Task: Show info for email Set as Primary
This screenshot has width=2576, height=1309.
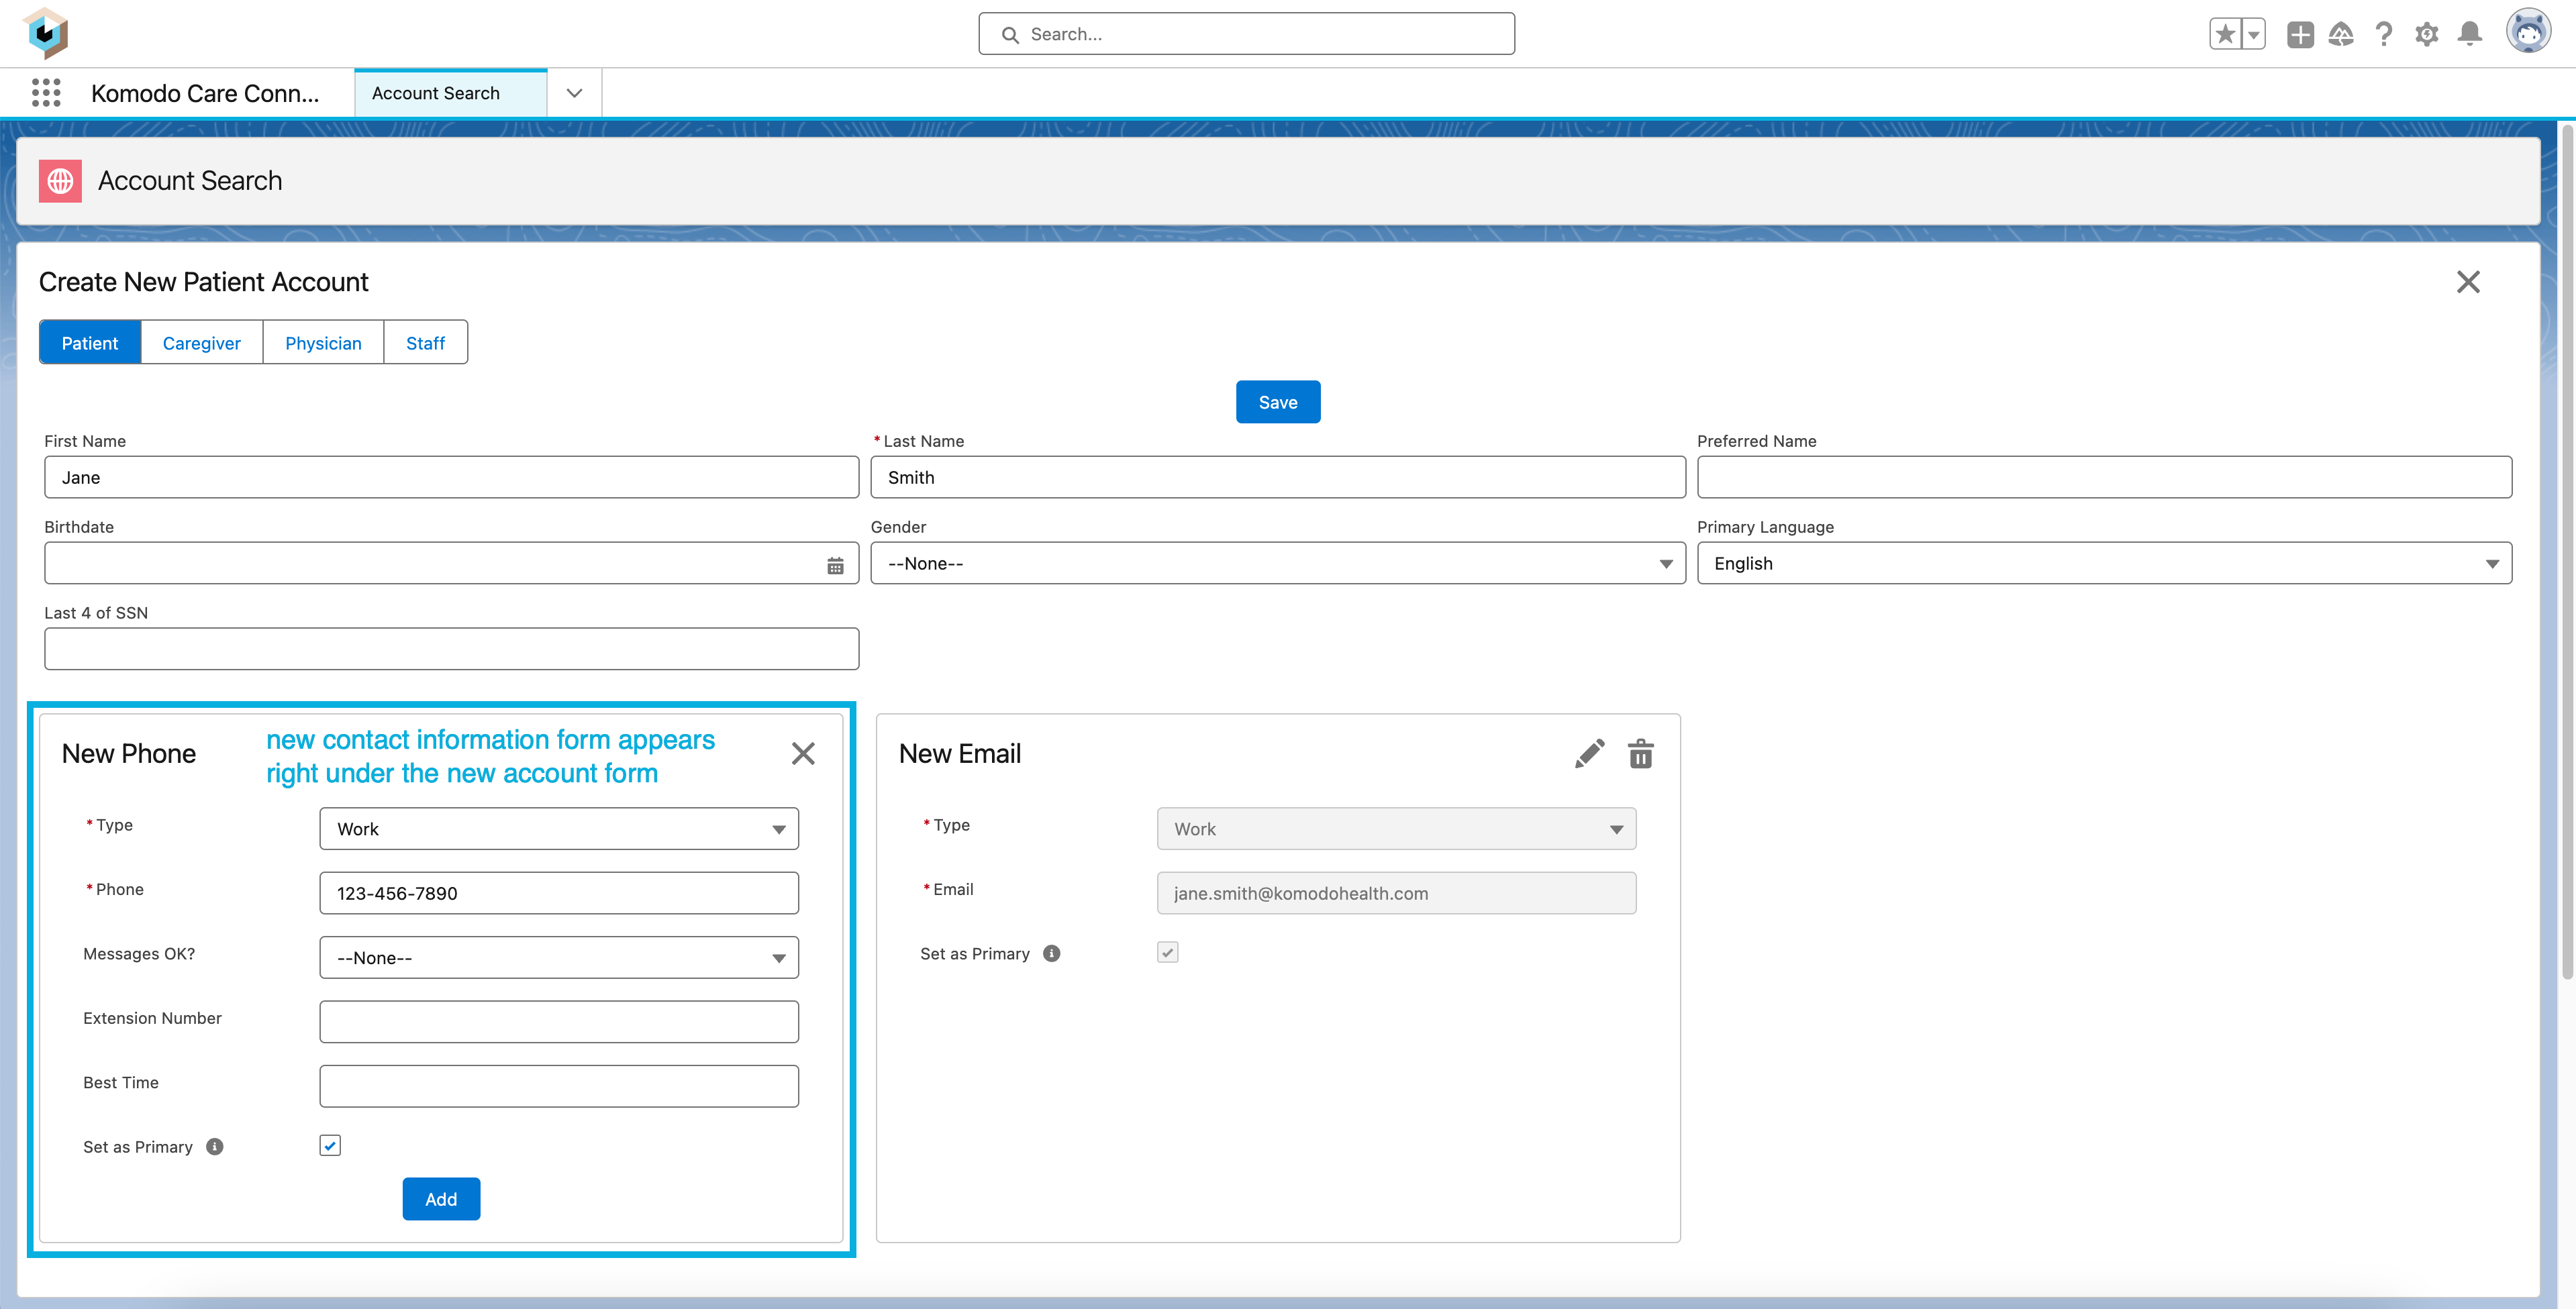Action: [1052, 953]
